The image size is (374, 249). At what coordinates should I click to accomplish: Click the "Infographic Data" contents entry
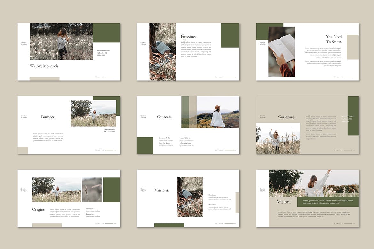pos(185,143)
